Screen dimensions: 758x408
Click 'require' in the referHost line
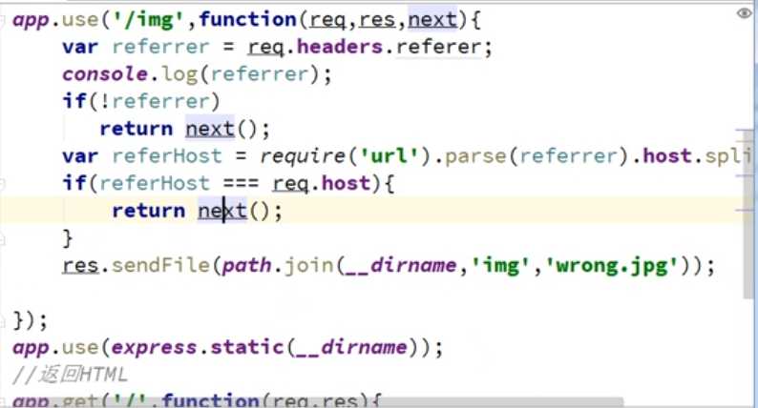[303, 156]
